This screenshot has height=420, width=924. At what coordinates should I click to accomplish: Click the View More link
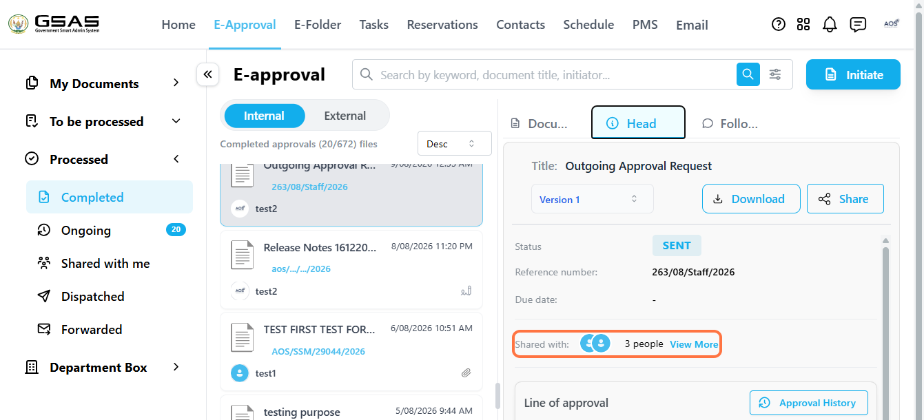694,344
